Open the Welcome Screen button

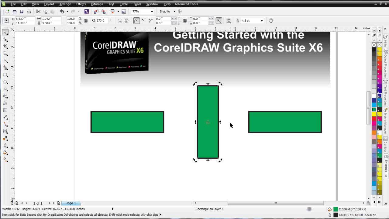point(124,12)
